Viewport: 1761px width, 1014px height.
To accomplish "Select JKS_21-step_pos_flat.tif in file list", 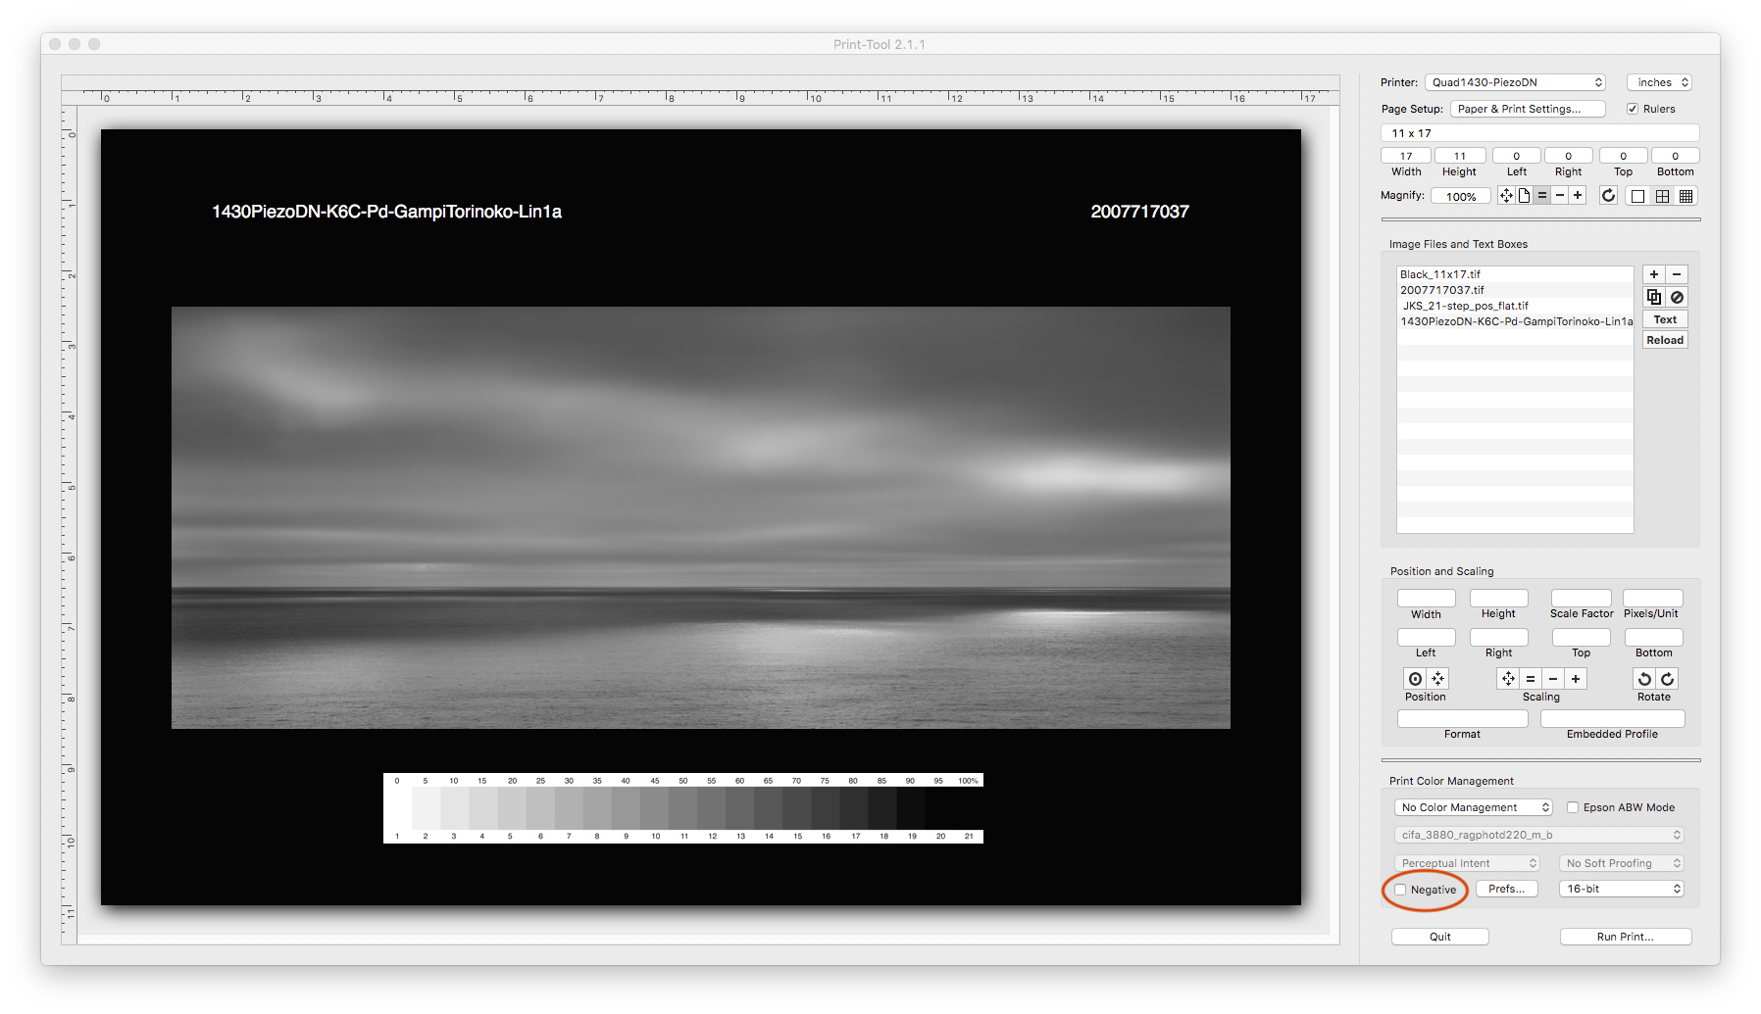I will [1465, 306].
